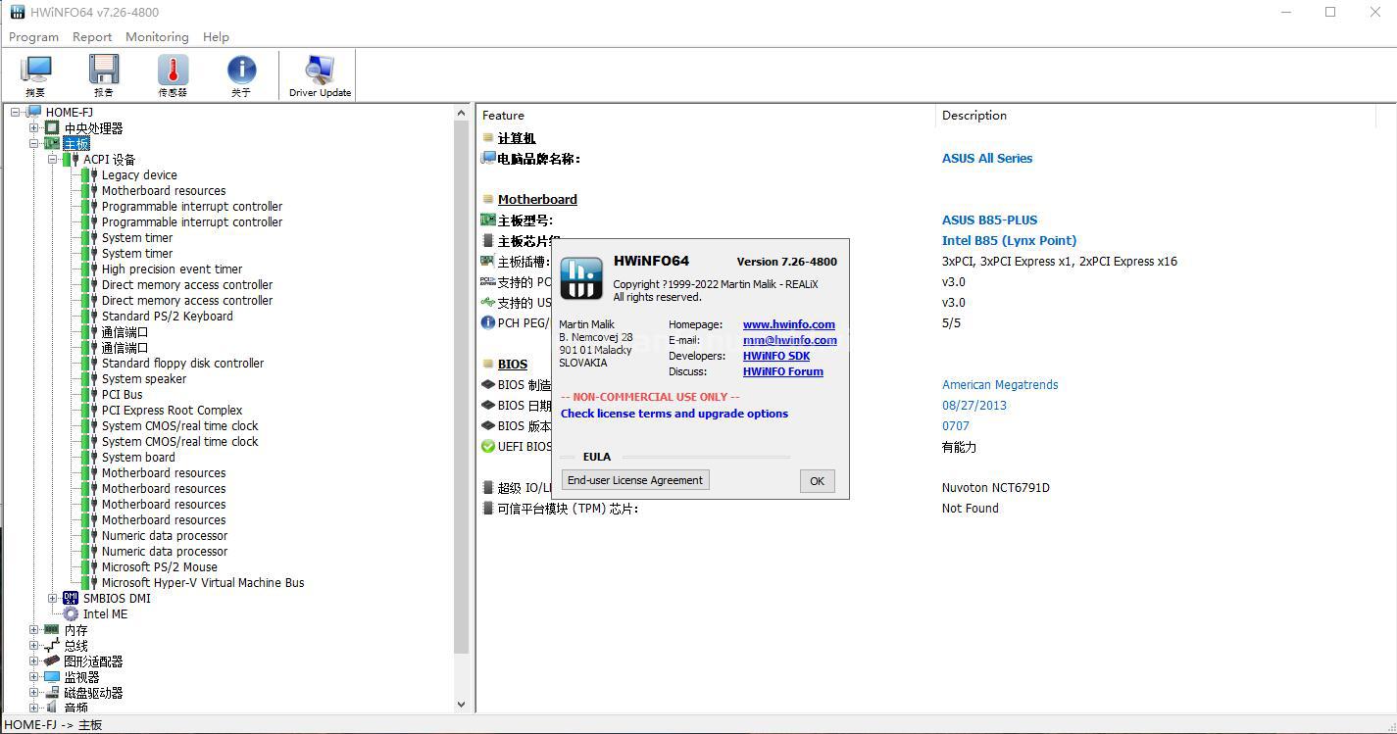Click the memory icon beside 内存
The height and width of the screenshot is (734, 1397).
click(x=52, y=630)
